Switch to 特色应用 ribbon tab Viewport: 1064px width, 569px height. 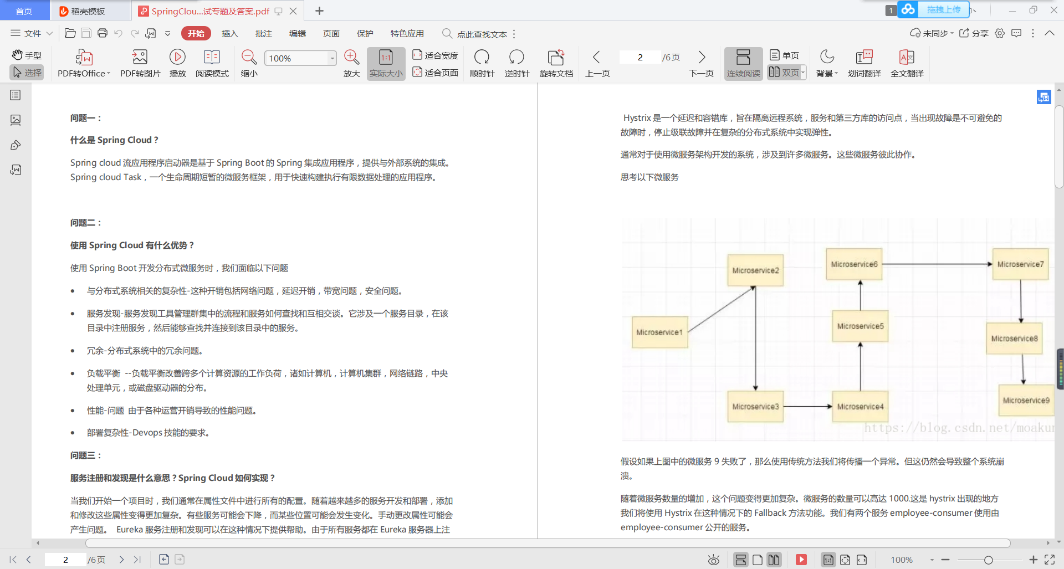pos(407,33)
